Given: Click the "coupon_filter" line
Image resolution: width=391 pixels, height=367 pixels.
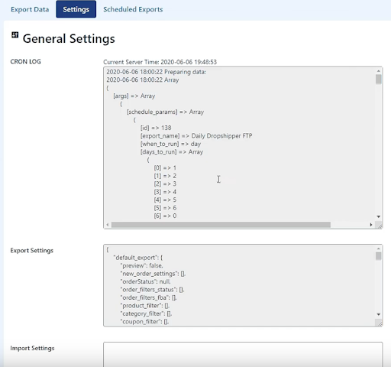Looking at the screenshot, I should coord(144,322).
